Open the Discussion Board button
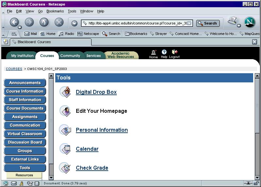The height and width of the screenshot is (187, 261). click(x=25, y=142)
